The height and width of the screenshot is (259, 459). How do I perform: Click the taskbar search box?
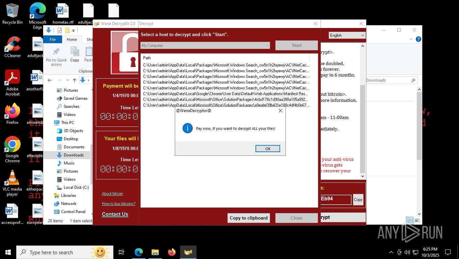pos(65,252)
